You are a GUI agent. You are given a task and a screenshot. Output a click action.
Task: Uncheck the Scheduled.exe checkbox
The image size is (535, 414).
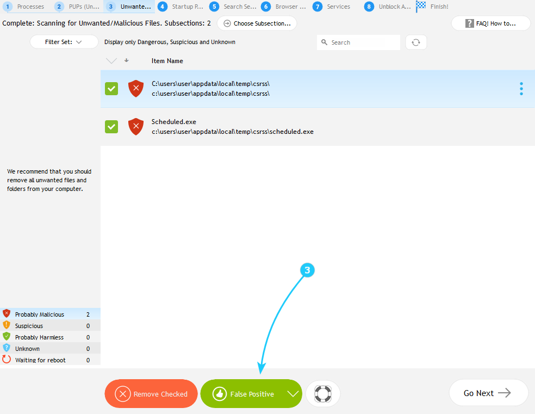click(x=111, y=127)
